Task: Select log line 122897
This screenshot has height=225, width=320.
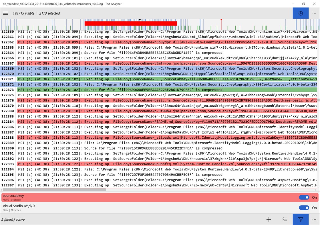Action: (159, 185)
